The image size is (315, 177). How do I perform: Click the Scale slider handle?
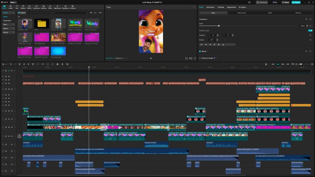point(219,26)
